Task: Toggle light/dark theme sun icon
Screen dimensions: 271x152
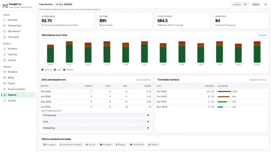Action: (266, 4)
